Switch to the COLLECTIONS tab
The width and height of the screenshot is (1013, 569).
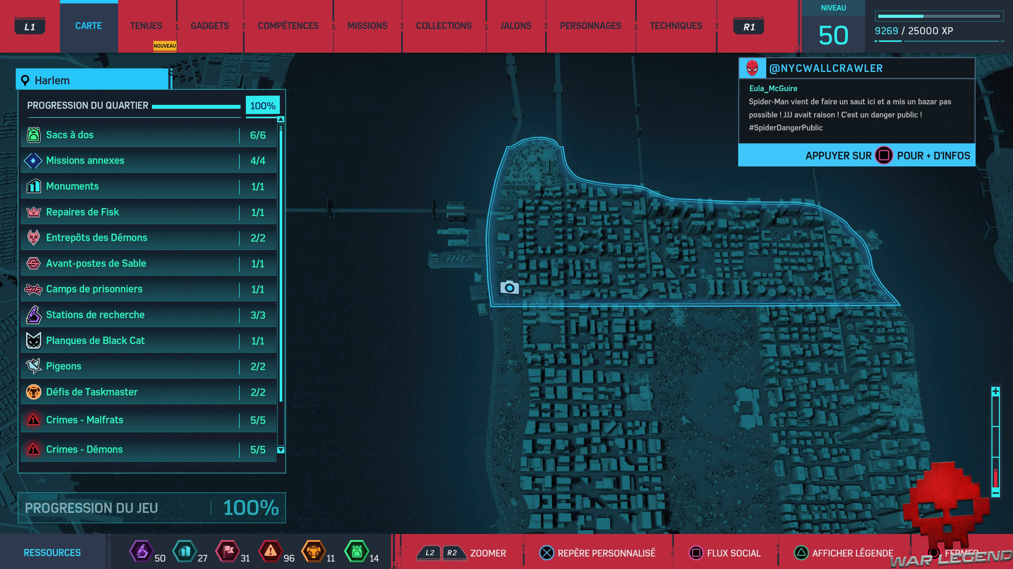click(443, 26)
